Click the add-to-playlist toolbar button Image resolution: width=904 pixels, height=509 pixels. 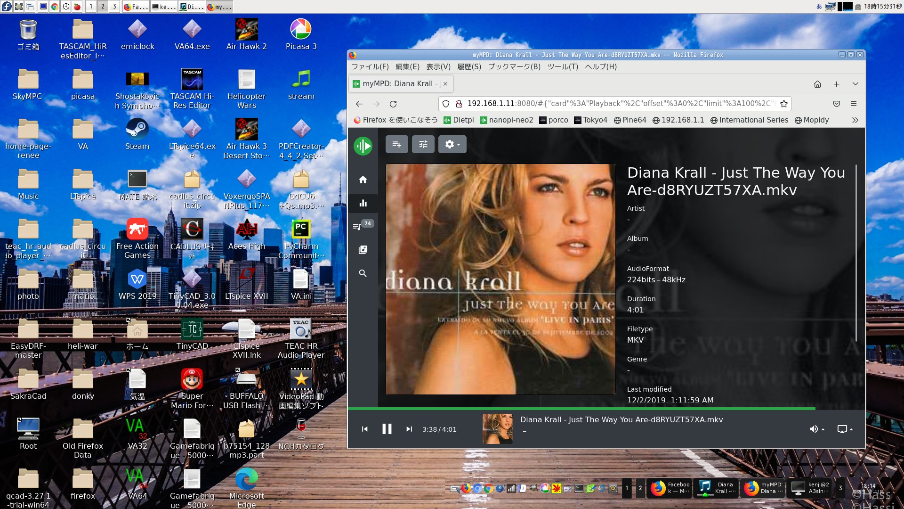coord(396,144)
